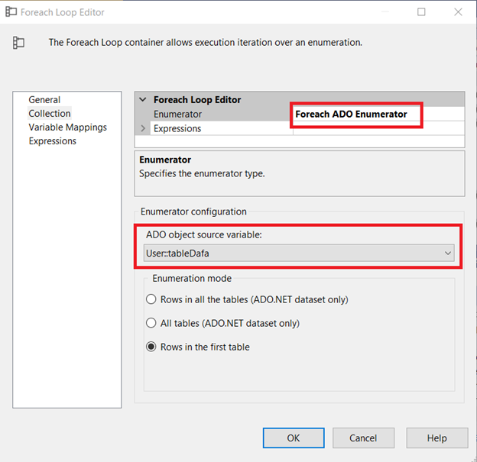Screen dimensions: 477x462
Task: Open the ADO object source variable dropdown
Action: [299, 254]
